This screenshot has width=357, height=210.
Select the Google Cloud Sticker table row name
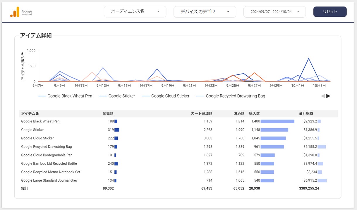click(37, 138)
